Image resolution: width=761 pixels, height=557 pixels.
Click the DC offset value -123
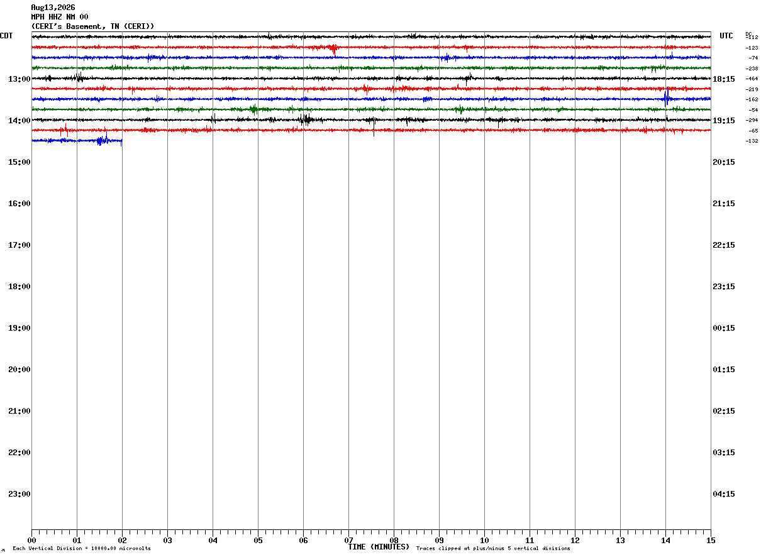click(x=752, y=48)
